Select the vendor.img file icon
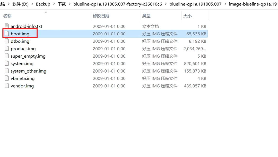 [x=6, y=86]
